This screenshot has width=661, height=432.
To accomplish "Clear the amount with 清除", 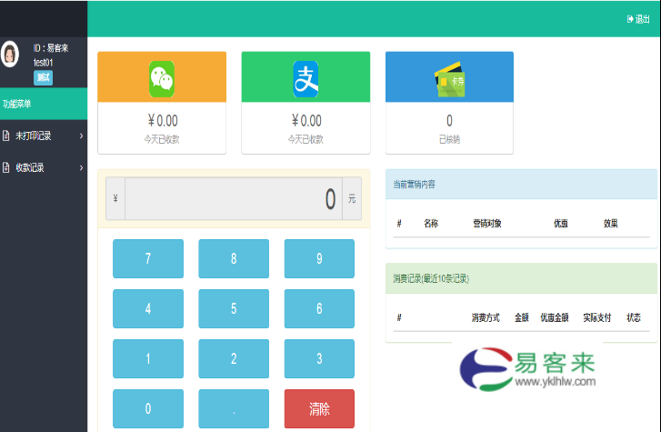I will pyautogui.click(x=319, y=408).
